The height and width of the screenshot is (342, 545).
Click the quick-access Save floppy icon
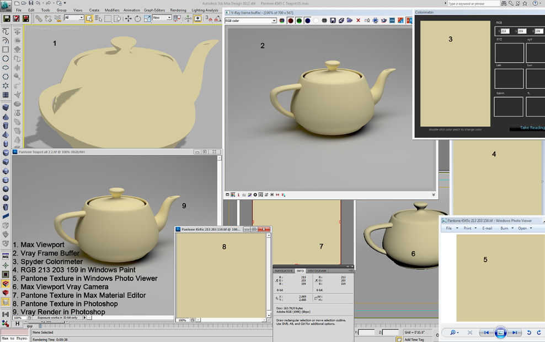[x=30, y=3]
